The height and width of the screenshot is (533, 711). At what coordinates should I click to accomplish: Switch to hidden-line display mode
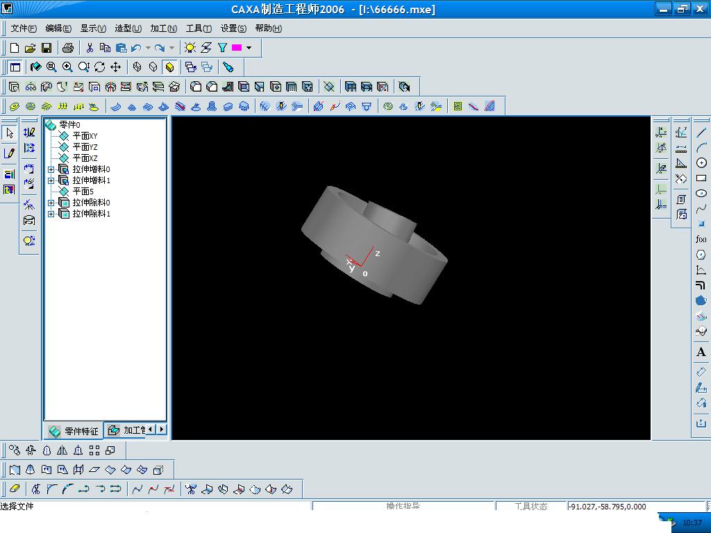pyautogui.click(x=153, y=67)
